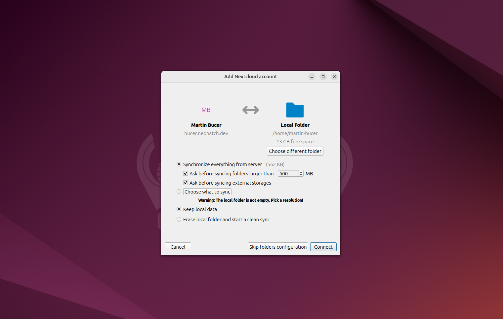Minimize the Add Nextcloud account window

click(x=312, y=77)
